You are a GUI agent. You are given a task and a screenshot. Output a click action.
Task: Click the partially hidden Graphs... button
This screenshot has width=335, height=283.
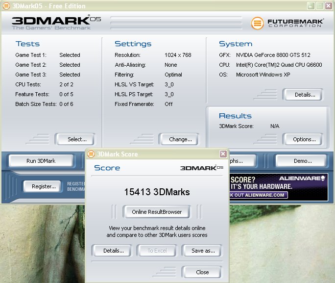click(242, 161)
